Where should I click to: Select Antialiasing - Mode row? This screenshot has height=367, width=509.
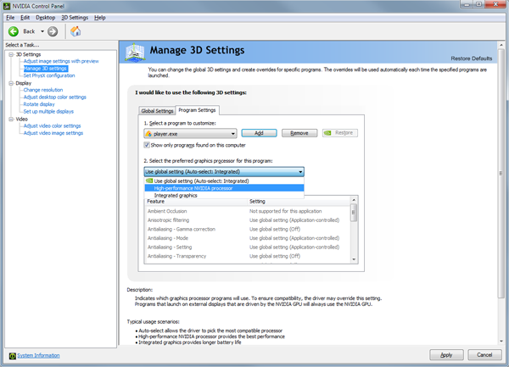248,238
